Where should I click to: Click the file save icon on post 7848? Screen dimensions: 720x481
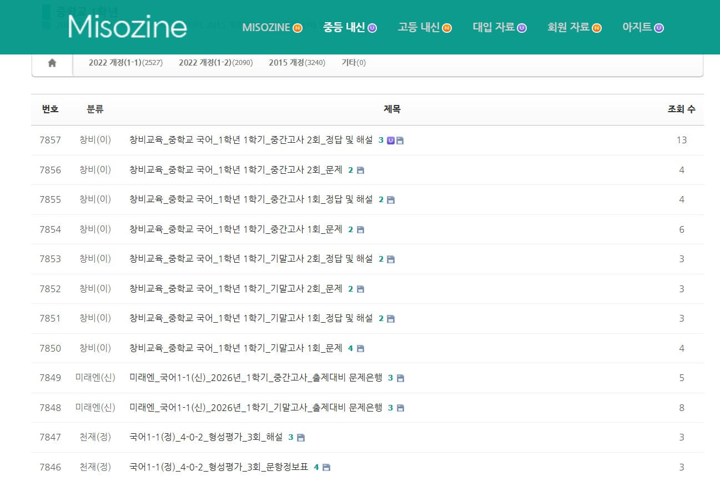point(400,408)
